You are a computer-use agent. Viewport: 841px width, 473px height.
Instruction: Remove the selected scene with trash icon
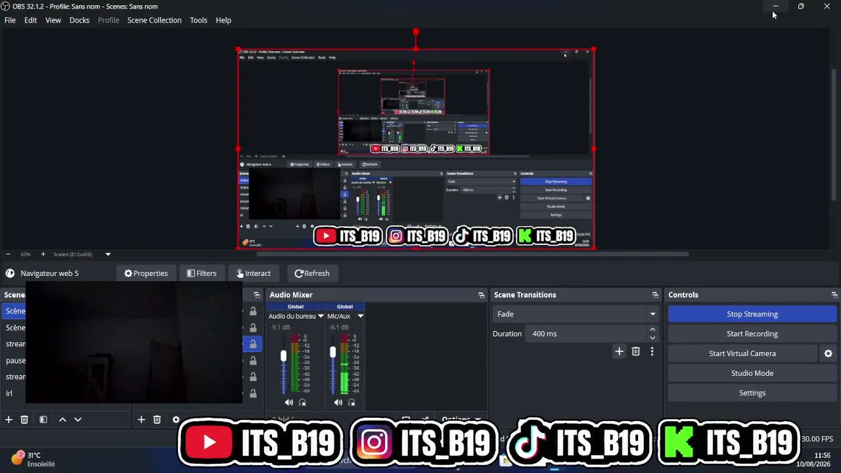tap(24, 420)
